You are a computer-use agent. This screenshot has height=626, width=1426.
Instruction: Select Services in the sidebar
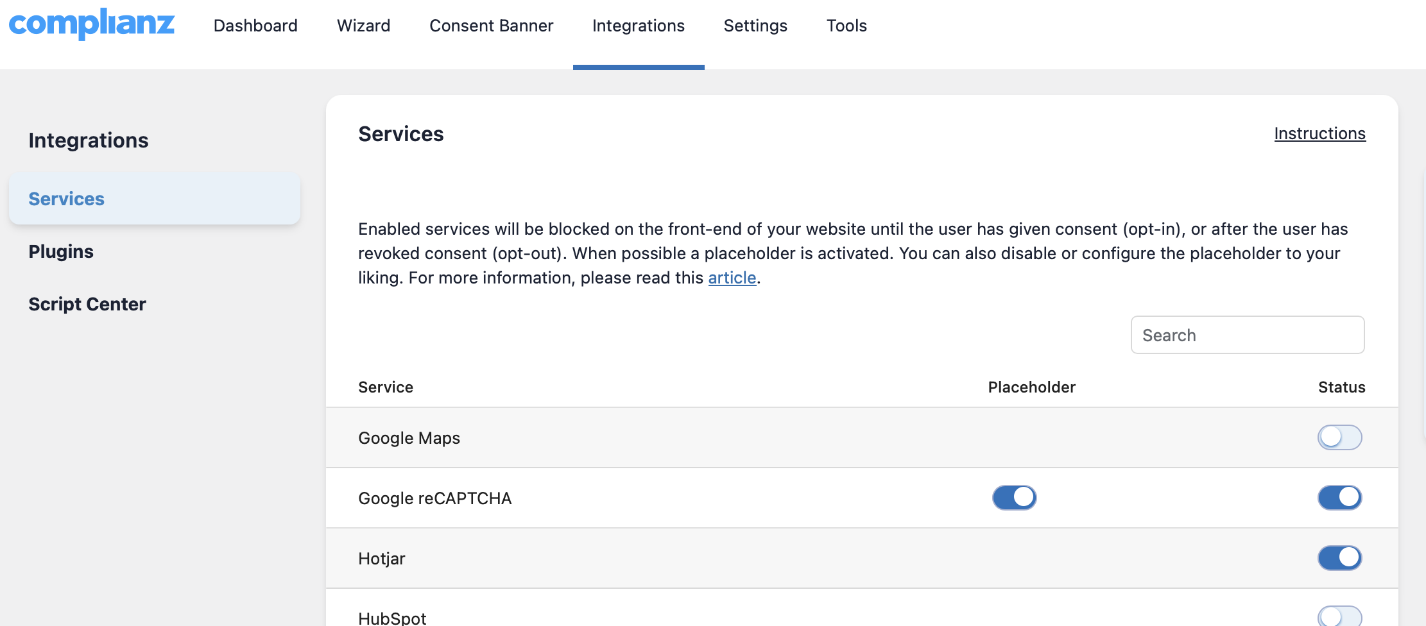pos(67,199)
